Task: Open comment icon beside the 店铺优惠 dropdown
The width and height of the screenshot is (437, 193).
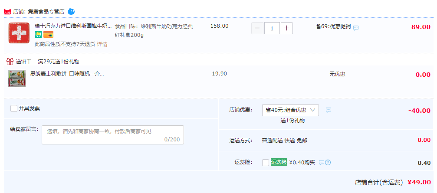Action: point(329,110)
